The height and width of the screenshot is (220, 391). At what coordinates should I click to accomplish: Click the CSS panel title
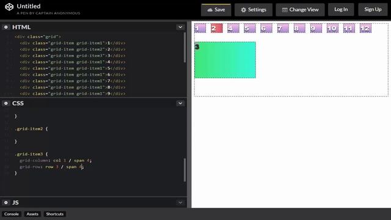18,103
